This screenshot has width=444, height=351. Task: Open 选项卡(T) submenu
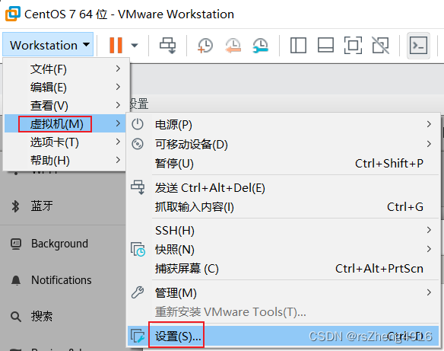tap(65, 142)
